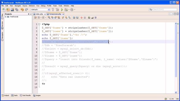Start macro recording with red circle icon

[82, 17]
